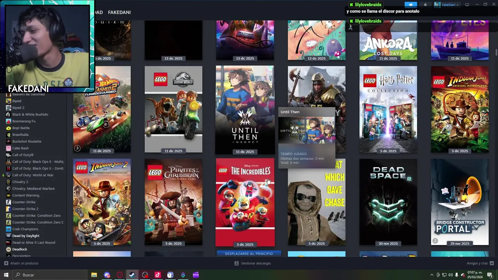Click the Brawlhalla game icon

click(x=9, y=135)
